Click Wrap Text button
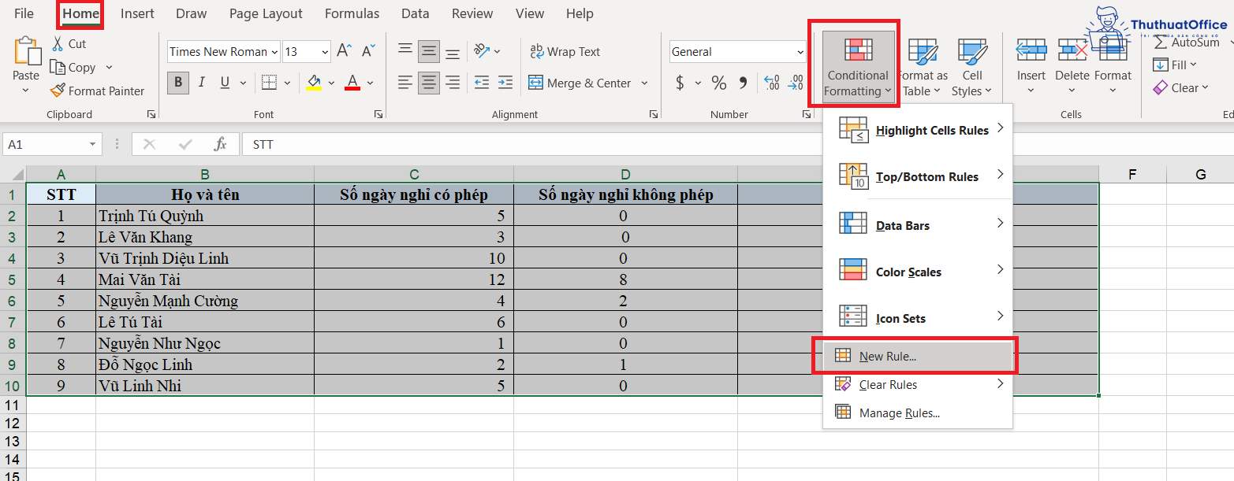 coord(565,52)
